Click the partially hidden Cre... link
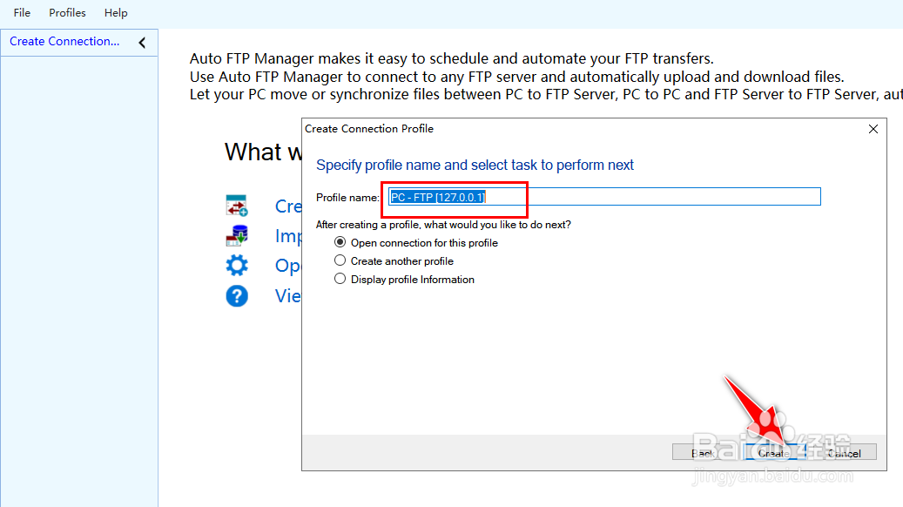Screen dimensions: 903x507 point(288,206)
